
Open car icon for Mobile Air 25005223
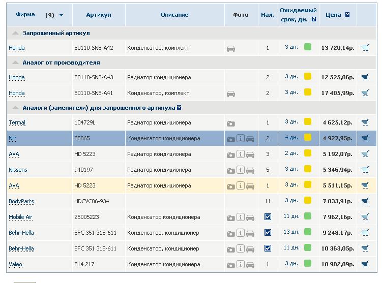pos(250,218)
